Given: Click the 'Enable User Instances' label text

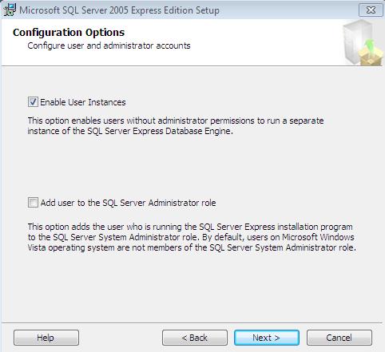Looking at the screenshot, I should point(83,102).
